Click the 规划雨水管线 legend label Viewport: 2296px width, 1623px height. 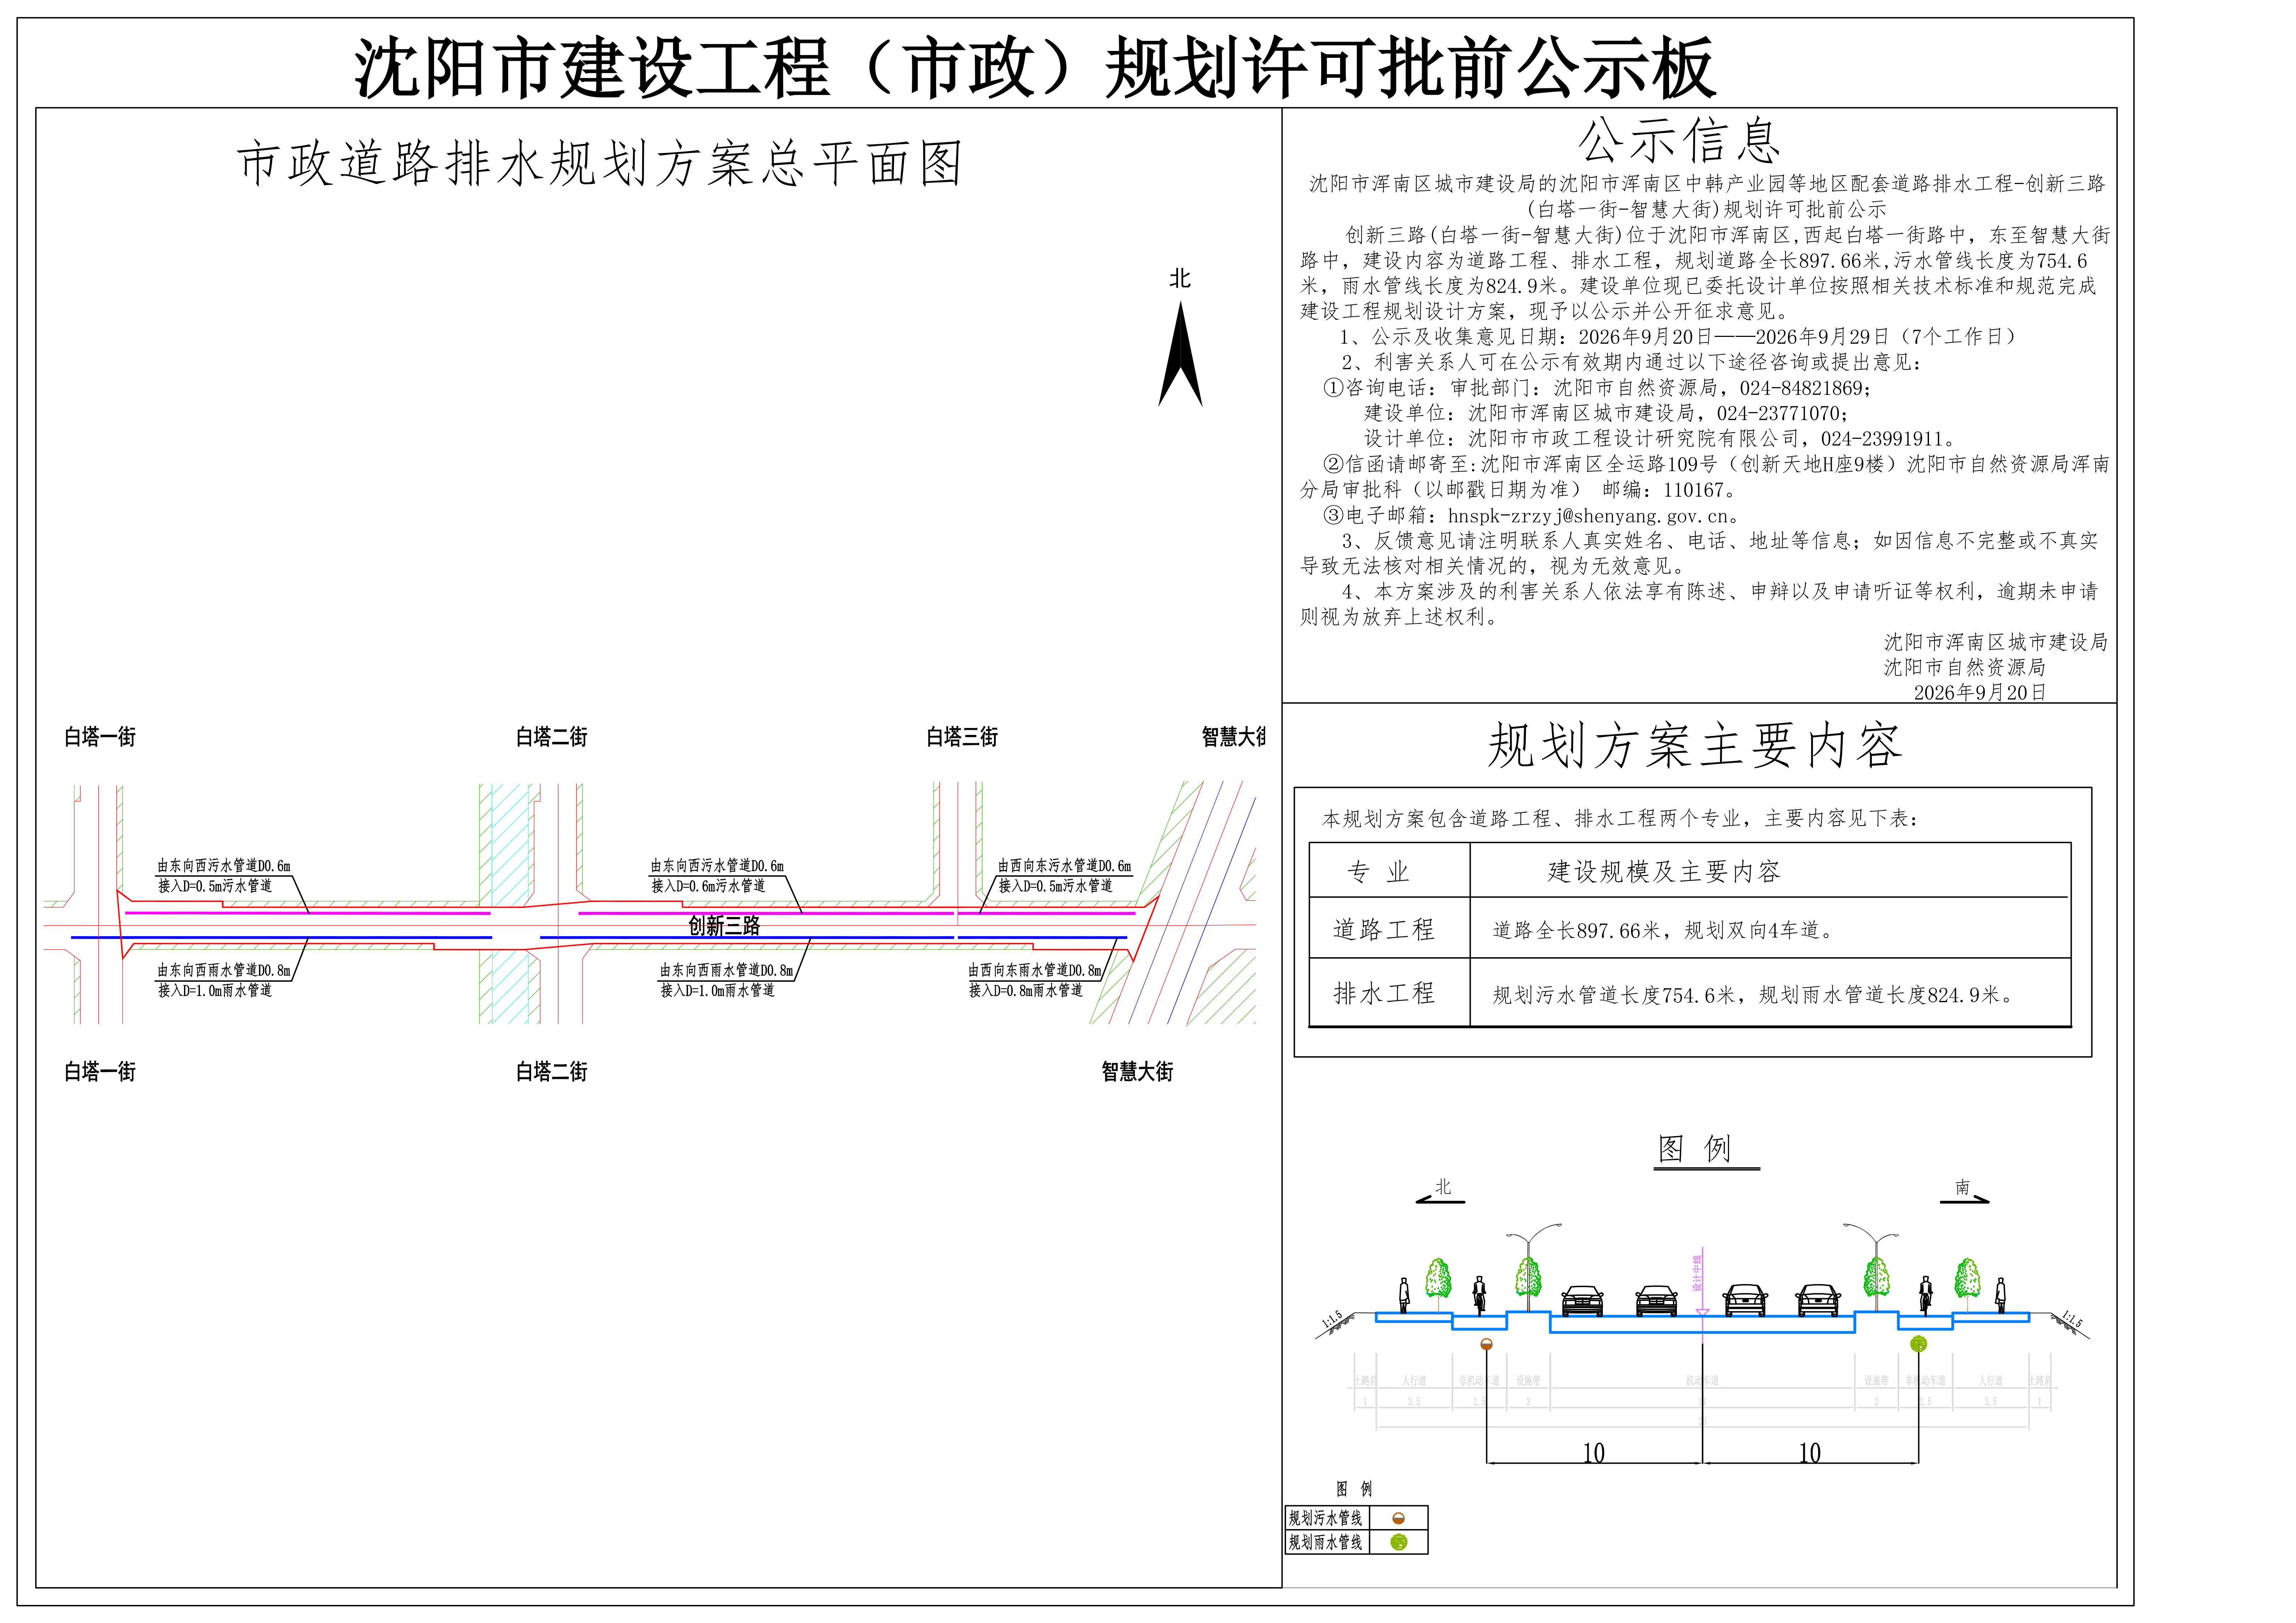[1325, 1542]
